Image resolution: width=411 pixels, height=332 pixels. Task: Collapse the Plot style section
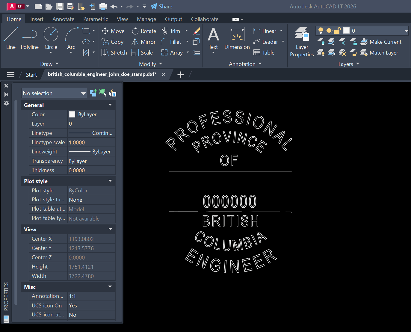pyautogui.click(x=110, y=181)
